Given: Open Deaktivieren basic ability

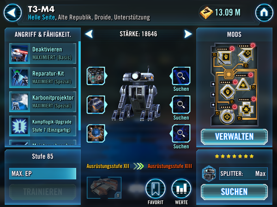Looking at the screenshot, I should pos(43,53).
